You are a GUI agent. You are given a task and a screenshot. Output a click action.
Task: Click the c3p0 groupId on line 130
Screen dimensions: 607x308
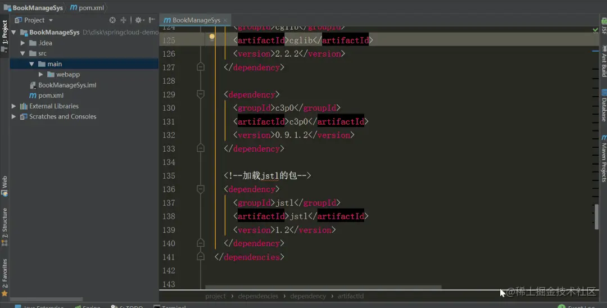(x=284, y=108)
